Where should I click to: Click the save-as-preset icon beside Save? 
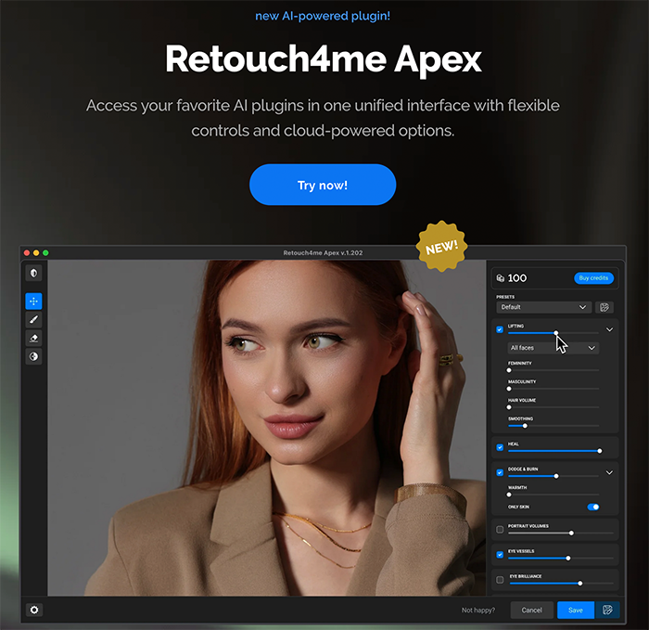coord(607,611)
